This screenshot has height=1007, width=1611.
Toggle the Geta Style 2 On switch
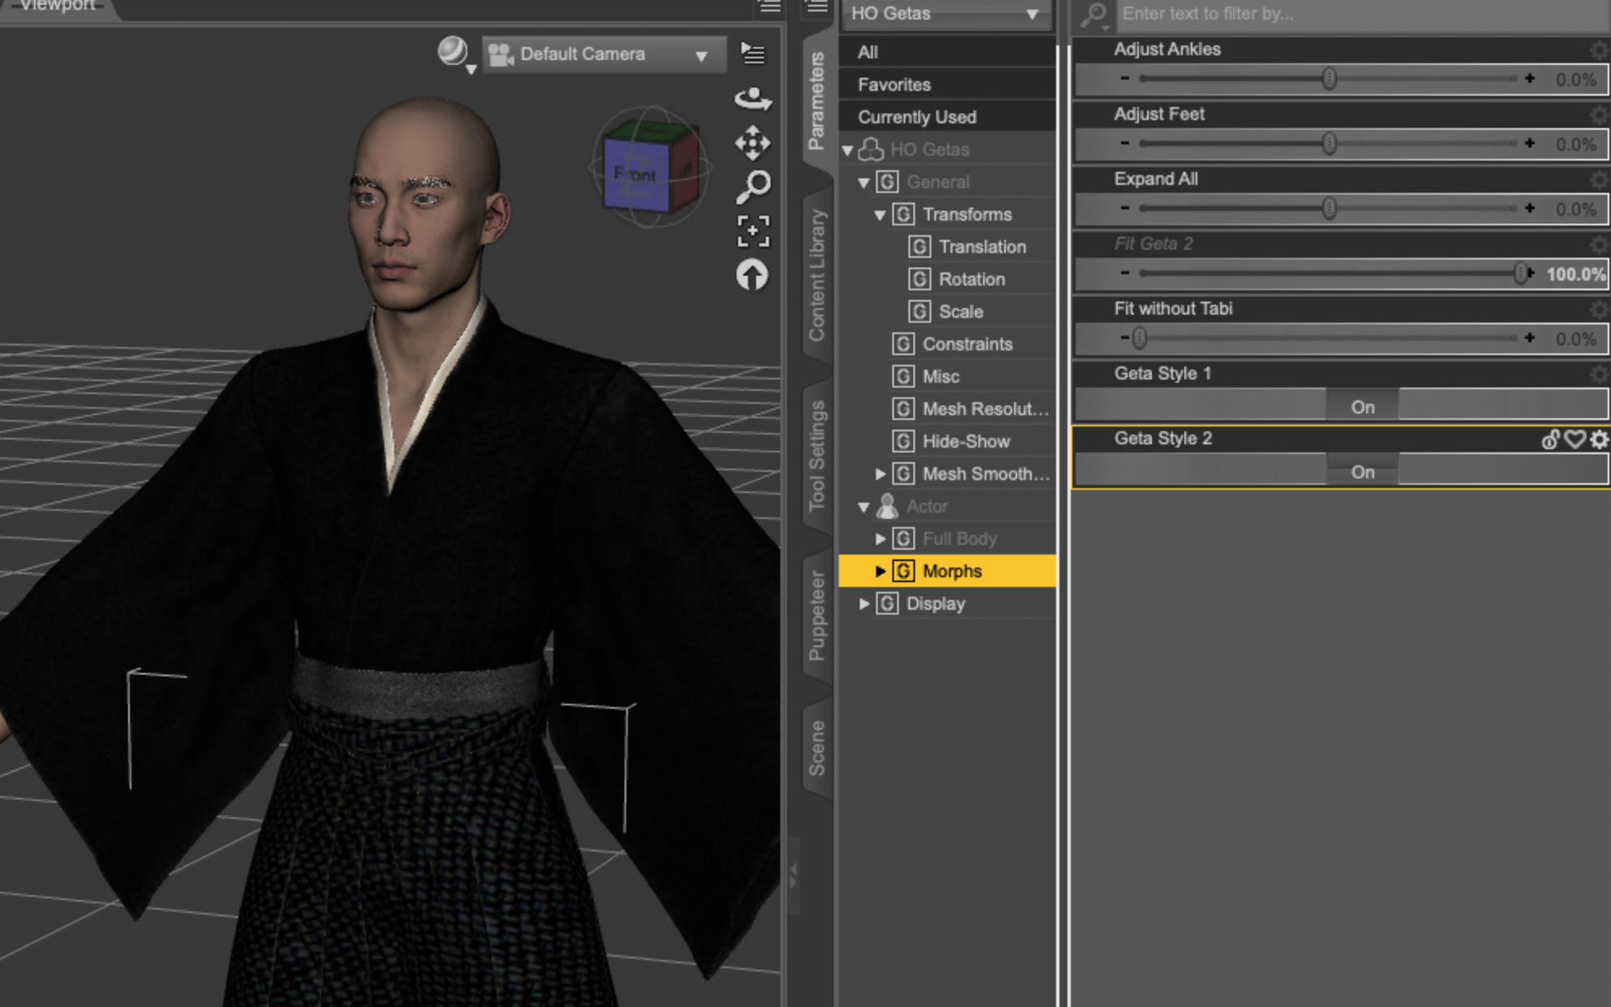point(1363,470)
